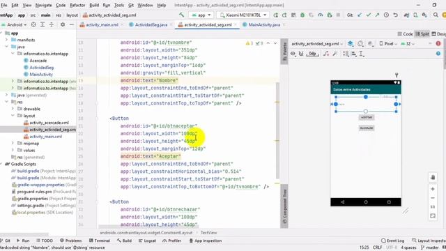Image resolution: width=446 pixels, height=251 pixels.
Task: Click the Stop square icon in toolbar
Action: [x=338, y=15]
